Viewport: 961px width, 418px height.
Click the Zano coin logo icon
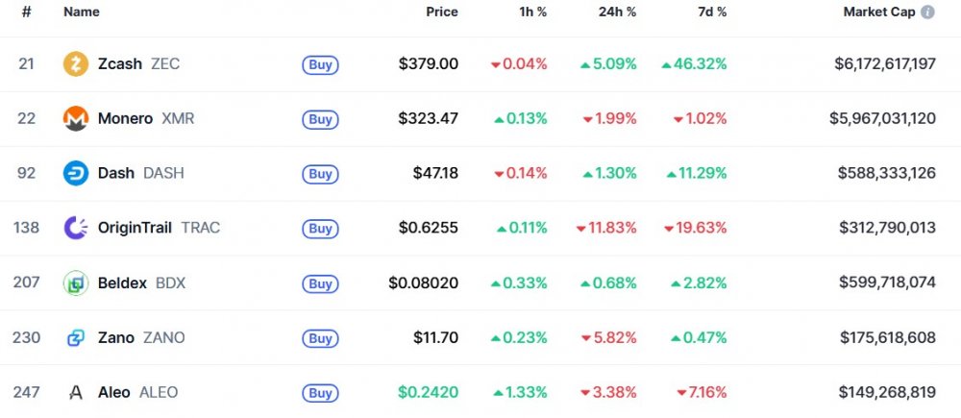pyautogui.click(x=76, y=338)
